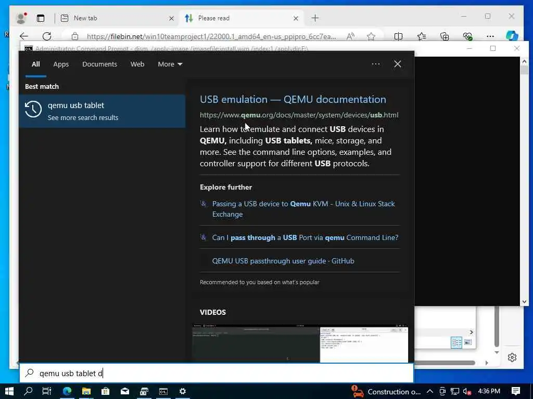Open the Copilot sidebar icon in Edge
Image resolution: width=533 pixels, height=399 pixels.
pos(512,36)
